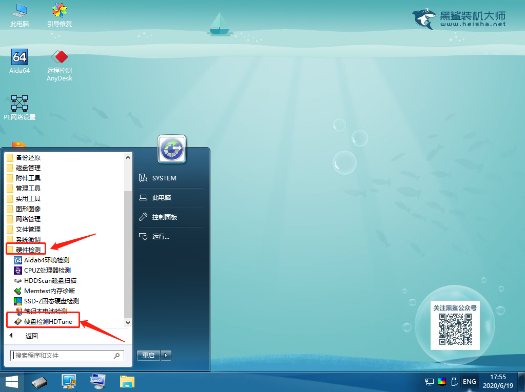Launch the 引导修复 desktop shortcut
The width and height of the screenshot is (525, 392).
(x=59, y=15)
